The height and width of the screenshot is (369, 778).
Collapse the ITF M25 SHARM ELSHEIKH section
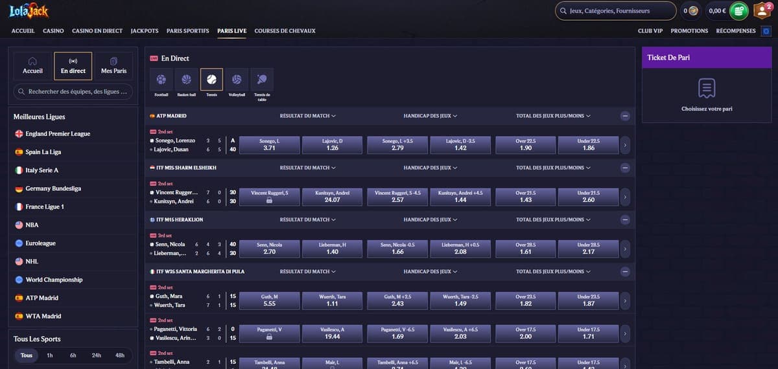pos(625,168)
